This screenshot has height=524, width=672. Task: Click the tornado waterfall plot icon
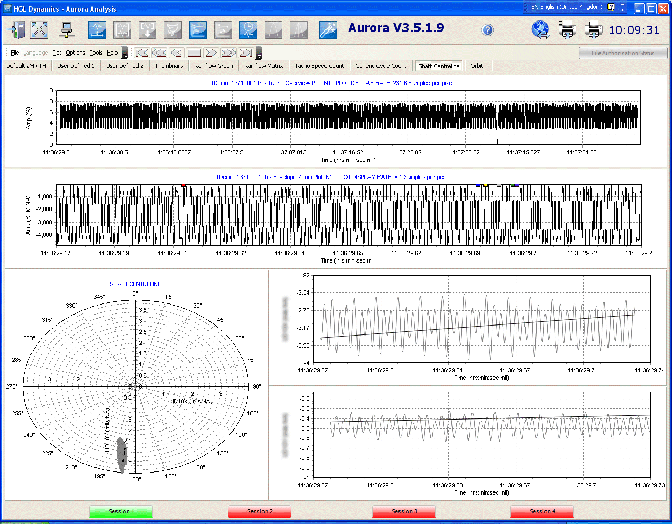point(172,30)
